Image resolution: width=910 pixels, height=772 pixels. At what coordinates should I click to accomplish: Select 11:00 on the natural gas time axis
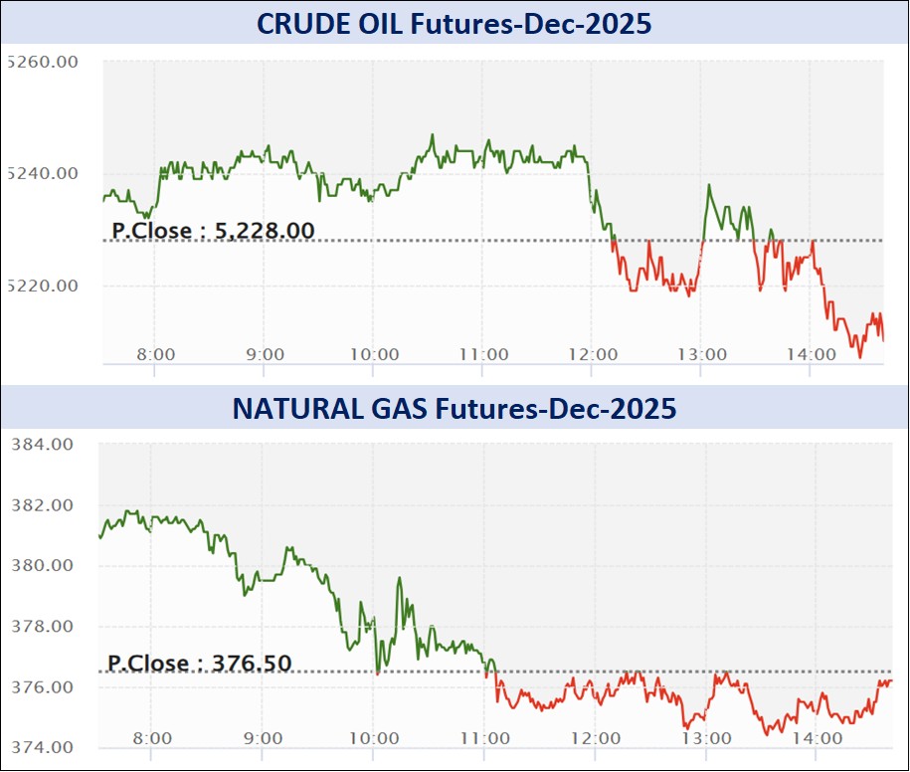(485, 739)
